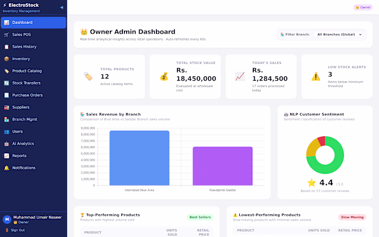Click the Sales History clipboard icon
Image resolution: width=379 pixels, height=237 pixels.
(x=6, y=47)
